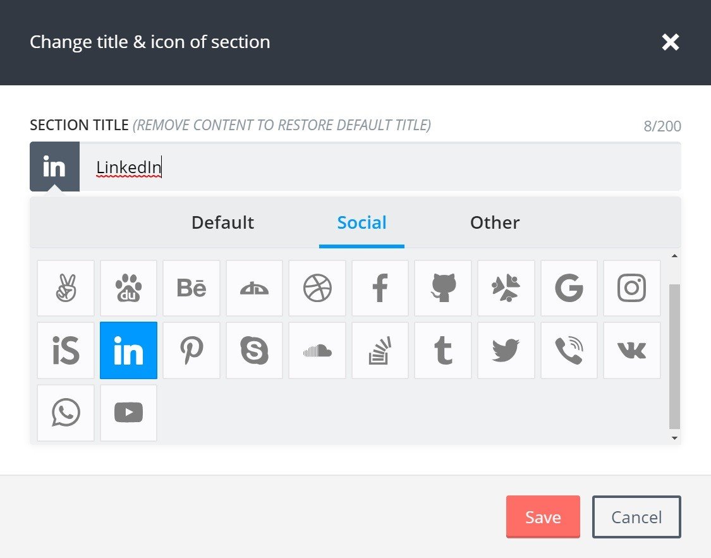Open the Other icons tab
Viewport: 711px width, 558px height.
[x=495, y=222]
